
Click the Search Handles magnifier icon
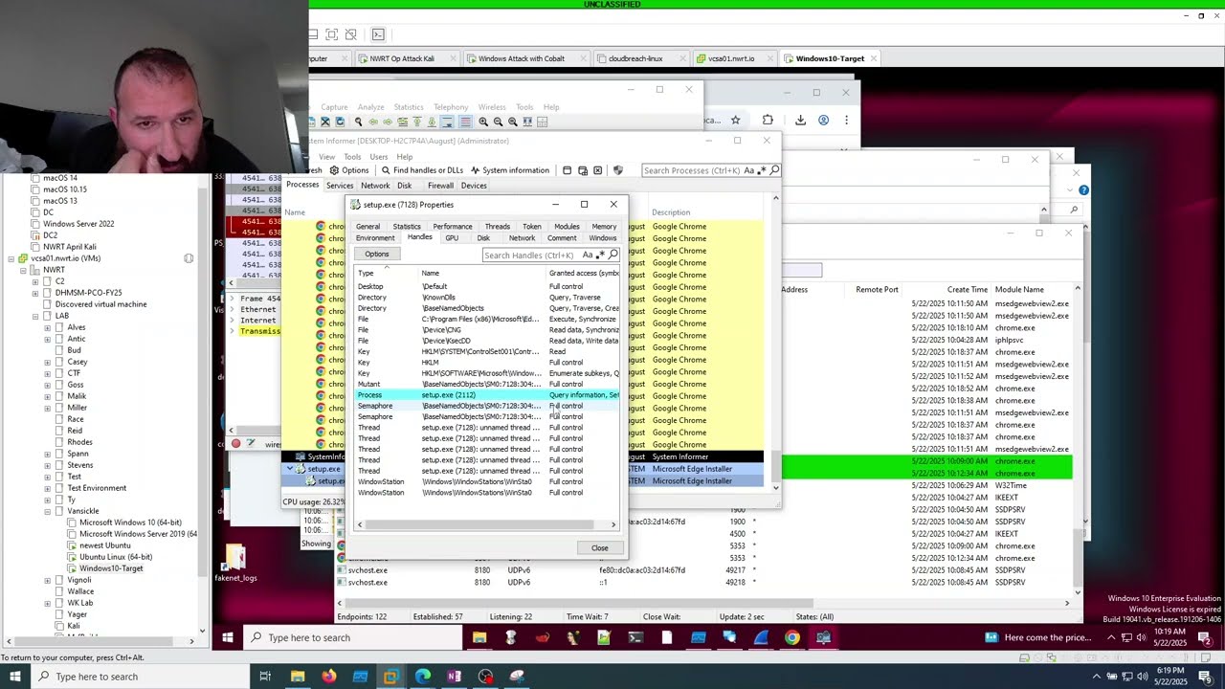[612, 255]
